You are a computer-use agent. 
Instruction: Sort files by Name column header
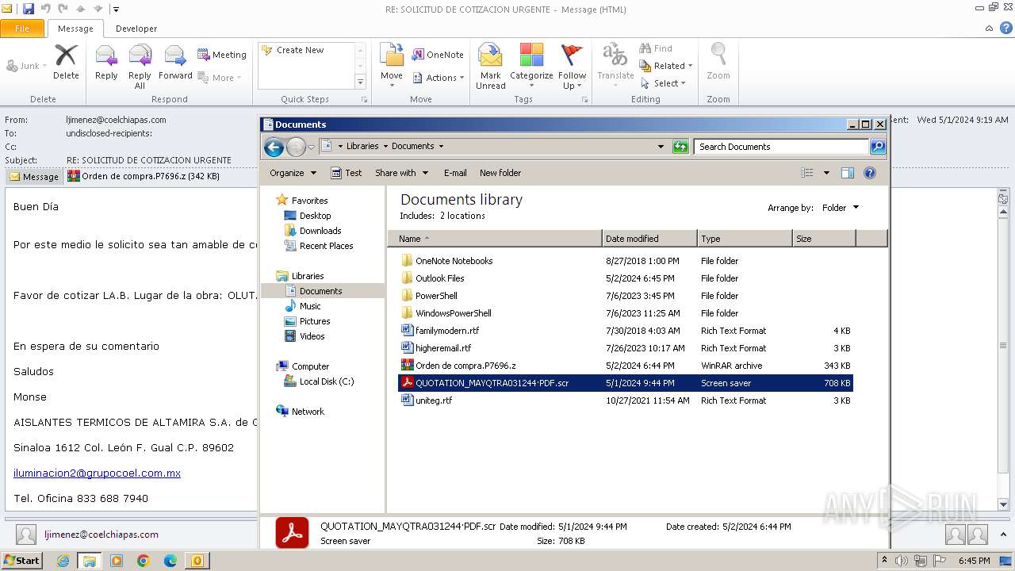pyautogui.click(x=495, y=239)
